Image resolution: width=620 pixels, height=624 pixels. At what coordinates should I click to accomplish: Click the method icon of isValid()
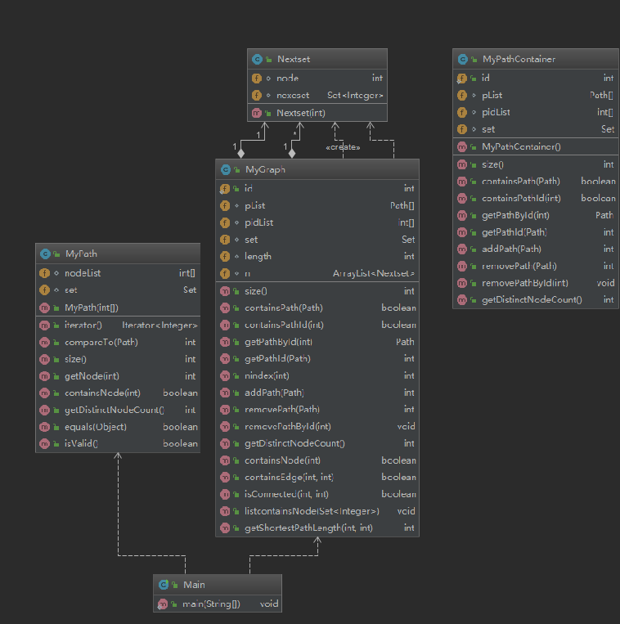click(44, 443)
